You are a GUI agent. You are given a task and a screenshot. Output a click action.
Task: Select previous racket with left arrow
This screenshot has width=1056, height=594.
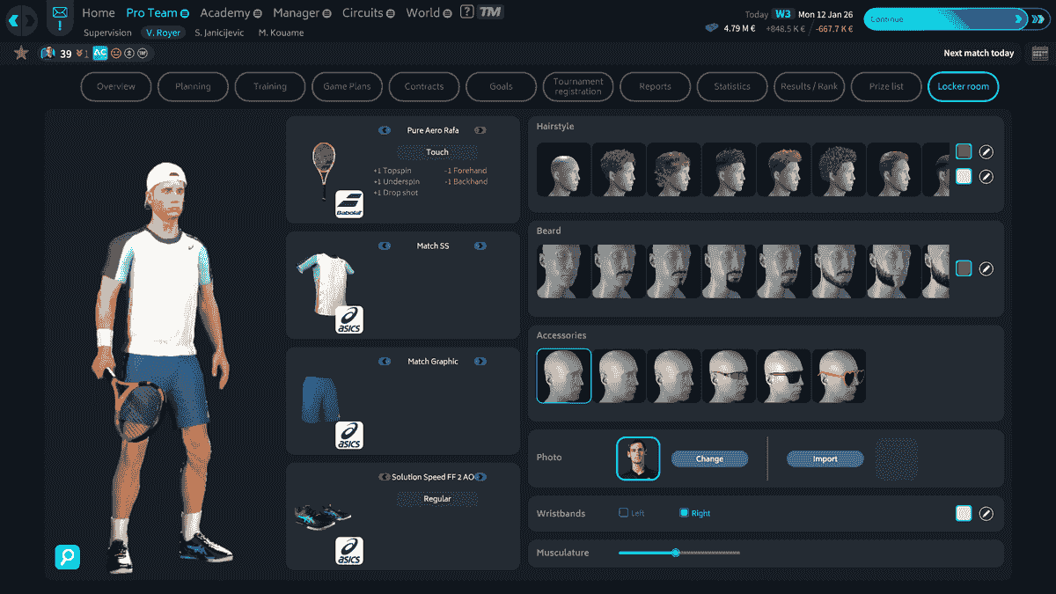385,130
